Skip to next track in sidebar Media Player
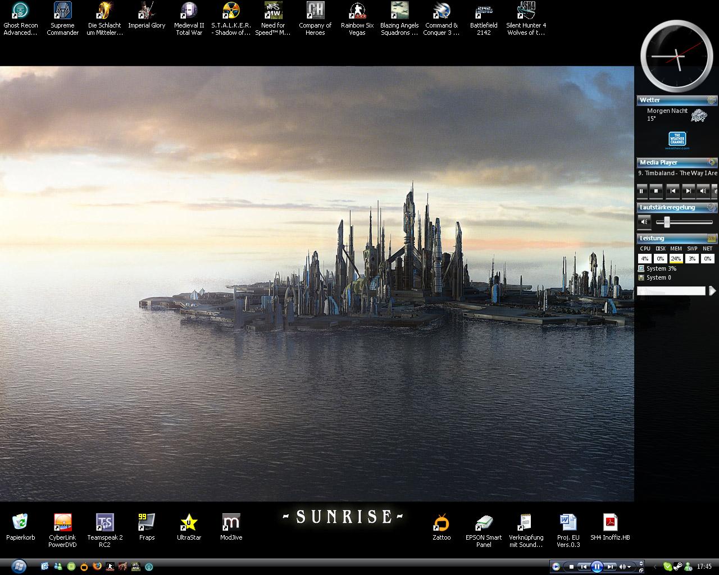 click(x=688, y=191)
